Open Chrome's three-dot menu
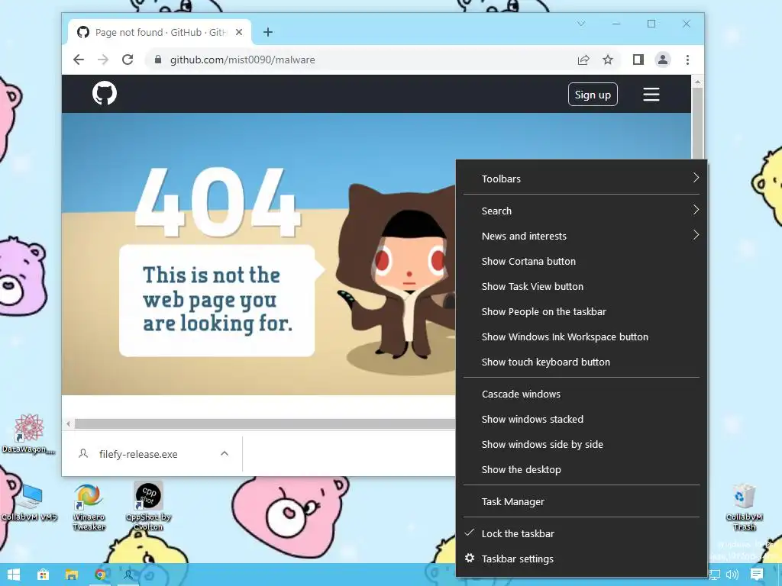The image size is (782, 586). [x=687, y=60]
